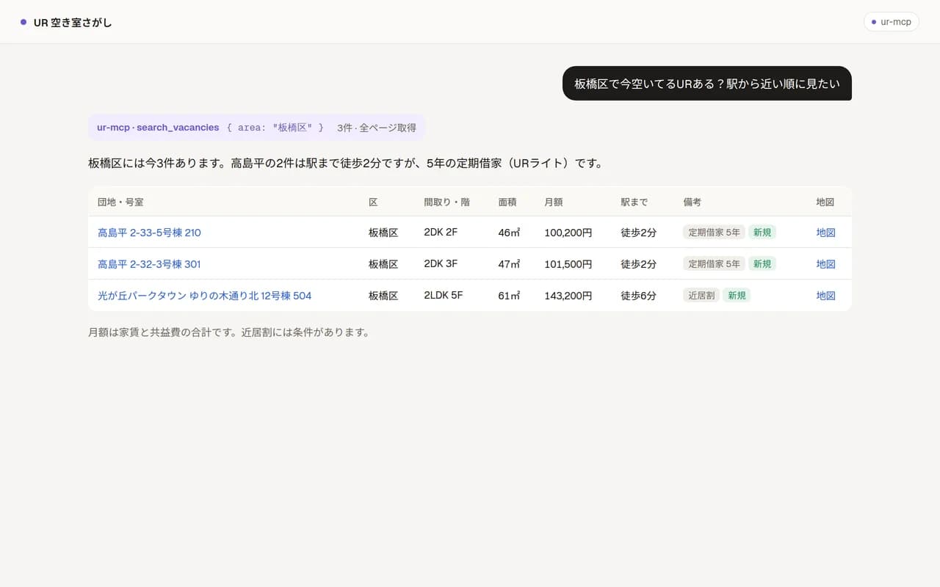
Task: Expand the ur-mcp search_vacancies tool call chip
Action: [256, 128]
